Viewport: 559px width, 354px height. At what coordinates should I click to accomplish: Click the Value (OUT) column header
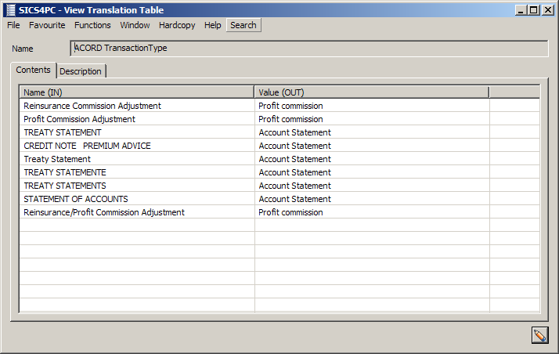coord(372,92)
